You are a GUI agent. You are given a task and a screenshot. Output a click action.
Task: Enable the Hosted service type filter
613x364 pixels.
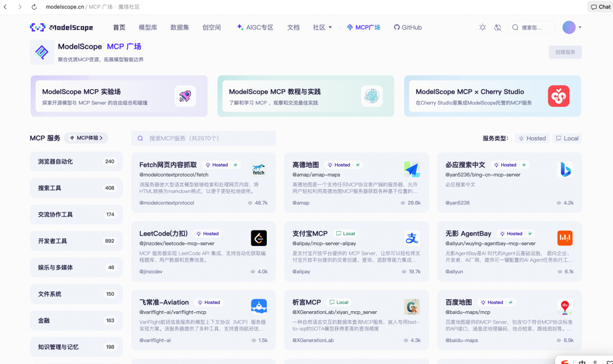coord(532,138)
